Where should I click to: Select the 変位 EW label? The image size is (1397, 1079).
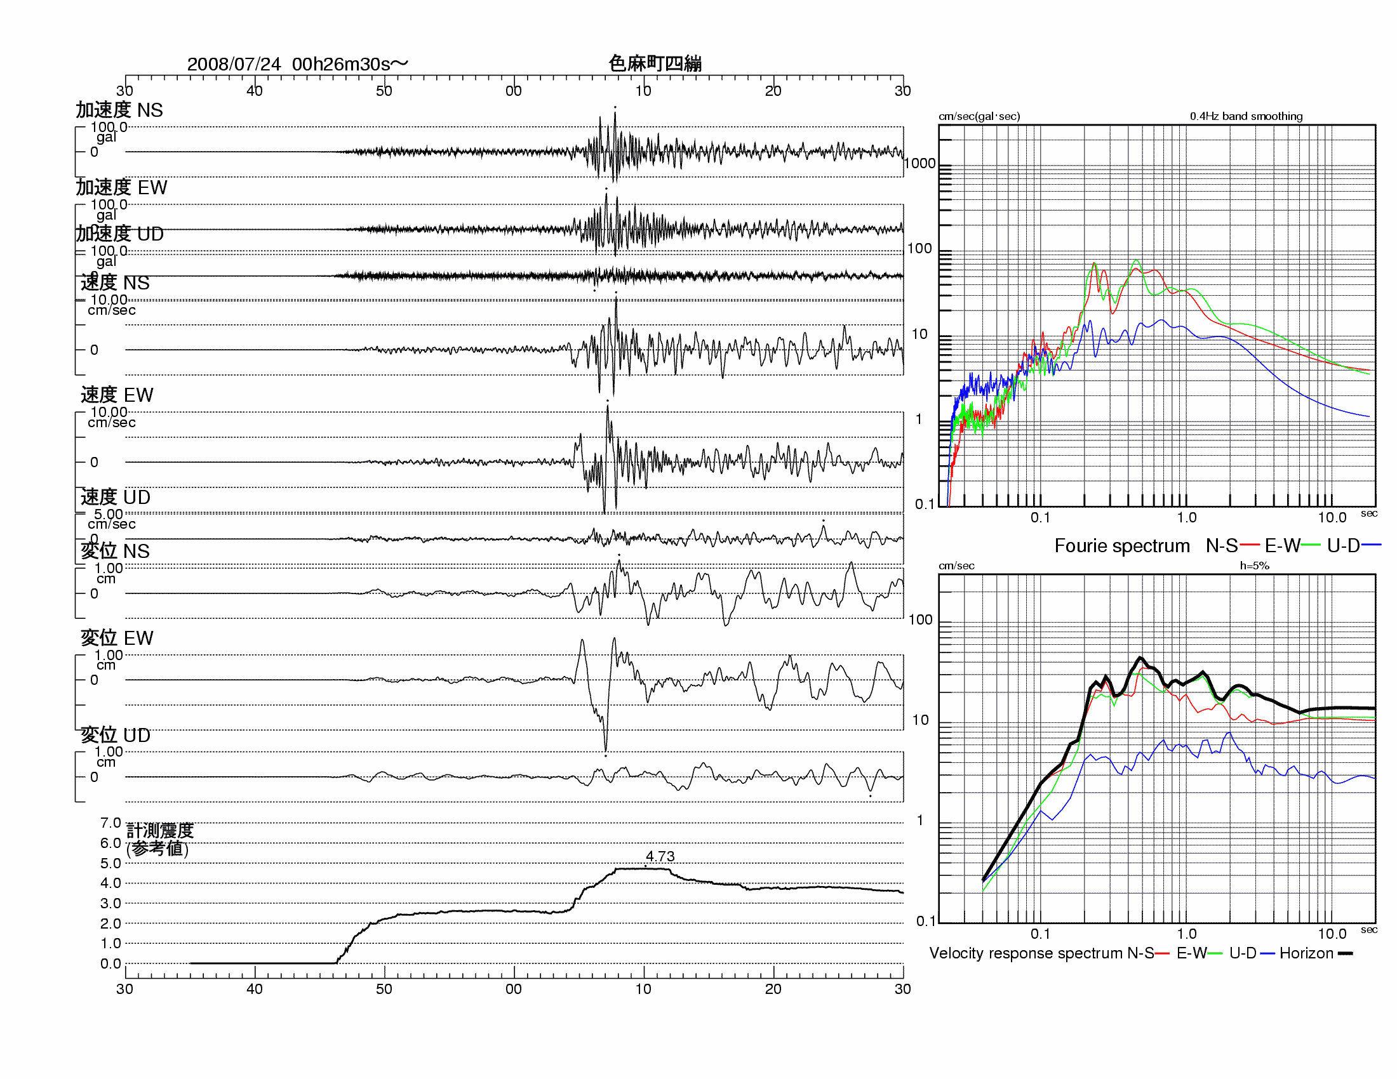tap(117, 638)
